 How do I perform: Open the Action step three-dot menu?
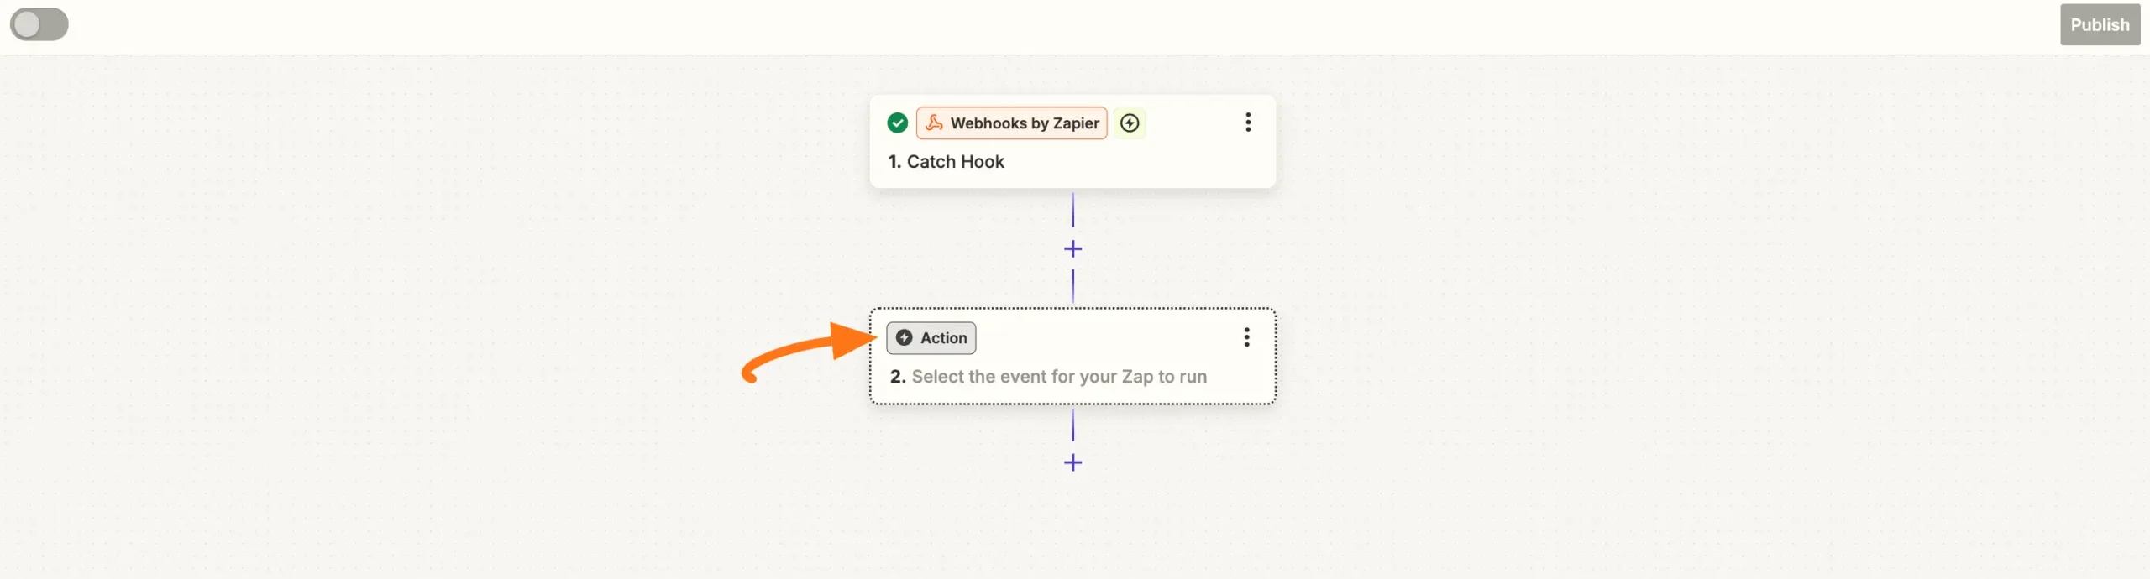[1246, 337]
